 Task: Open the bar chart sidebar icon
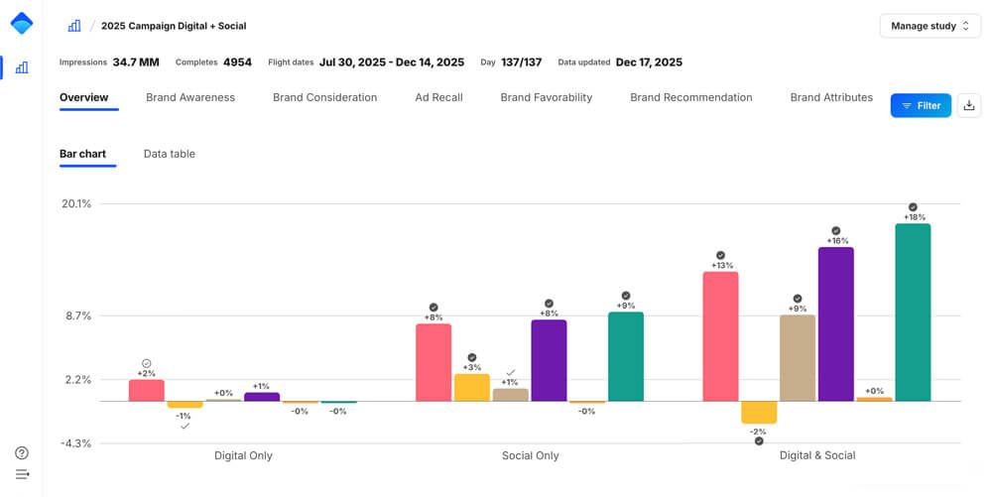point(22,67)
